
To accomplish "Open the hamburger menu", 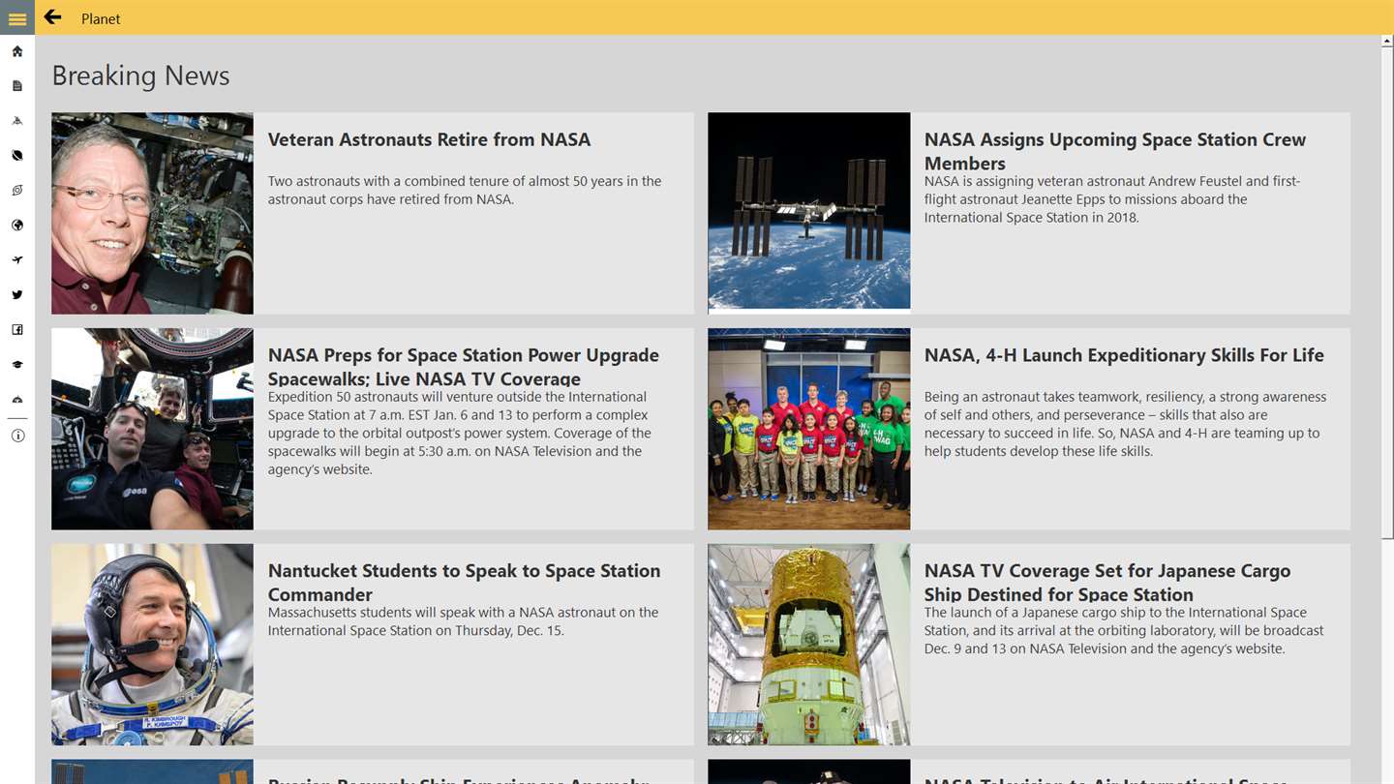I will pyautogui.click(x=17, y=18).
